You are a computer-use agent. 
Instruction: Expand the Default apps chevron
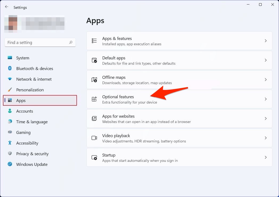pos(265,60)
